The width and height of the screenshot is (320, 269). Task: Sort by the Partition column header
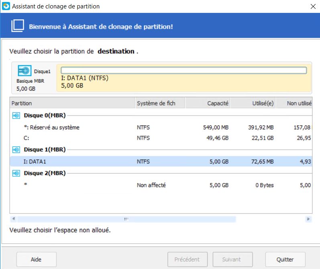[72, 103]
